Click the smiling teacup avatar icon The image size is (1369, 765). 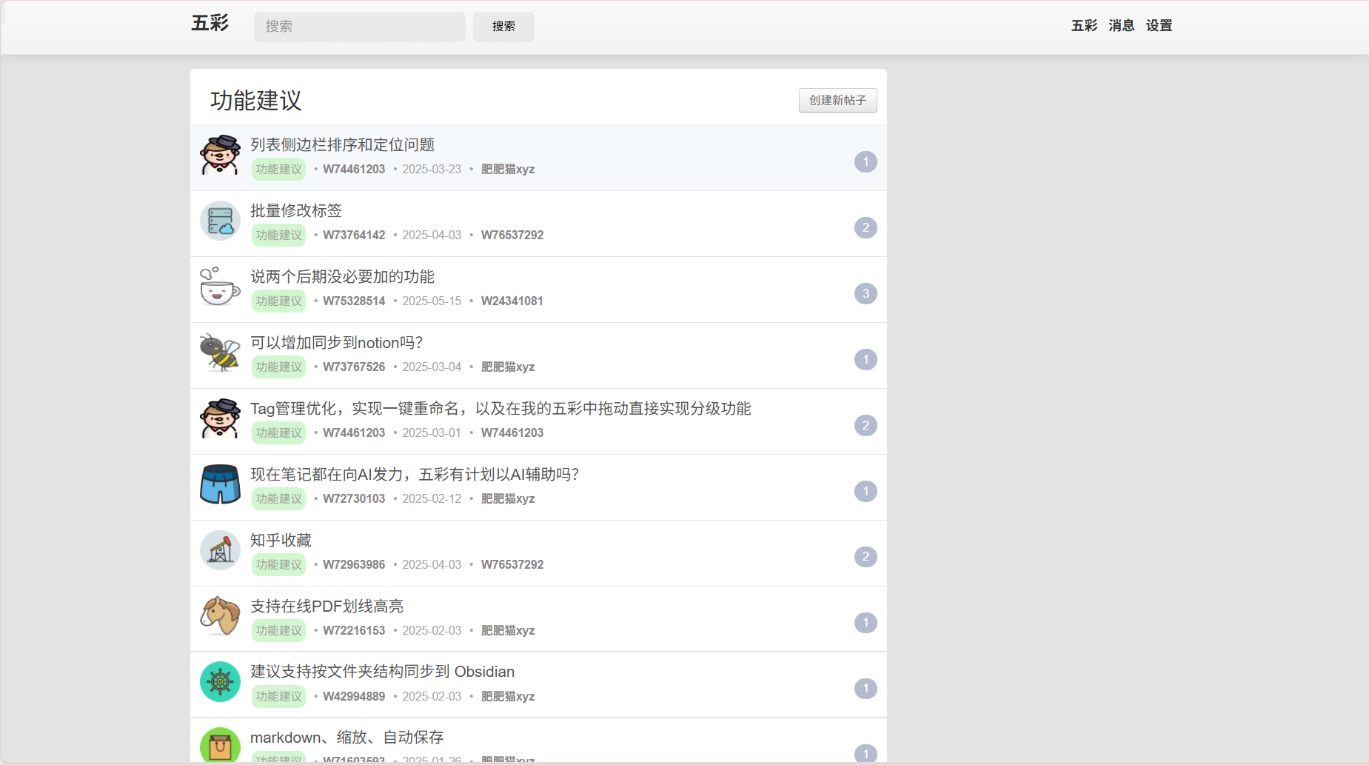(x=220, y=287)
